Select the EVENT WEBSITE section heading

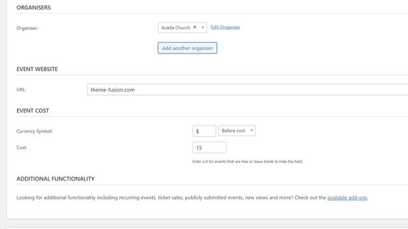37,69
